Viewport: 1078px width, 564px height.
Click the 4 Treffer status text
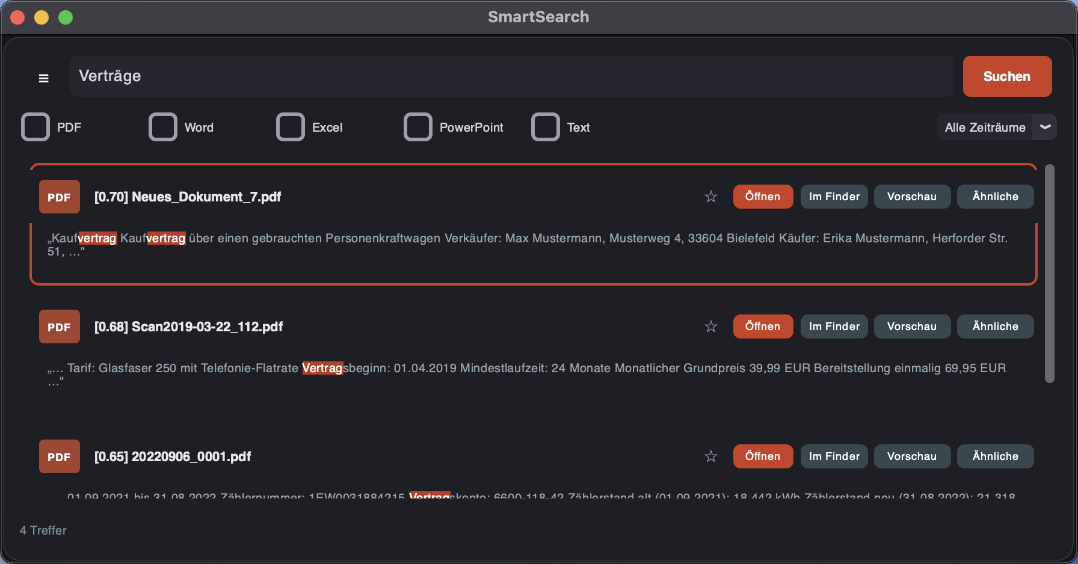(x=43, y=530)
